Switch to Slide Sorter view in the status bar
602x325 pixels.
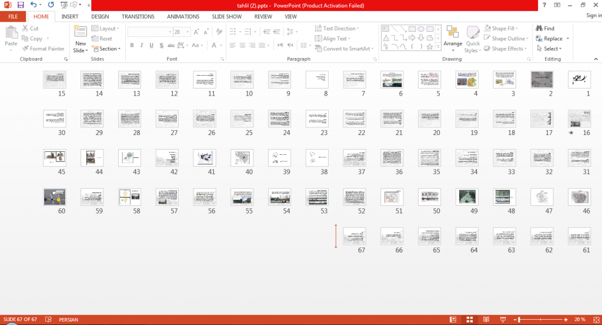click(469, 319)
